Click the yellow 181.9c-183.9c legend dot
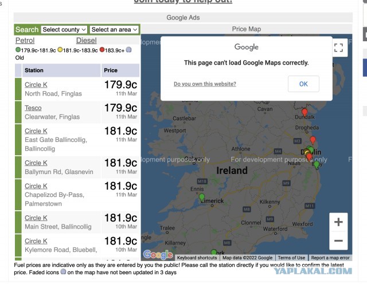The height and width of the screenshot is (288, 367). [x=60, y=50]
